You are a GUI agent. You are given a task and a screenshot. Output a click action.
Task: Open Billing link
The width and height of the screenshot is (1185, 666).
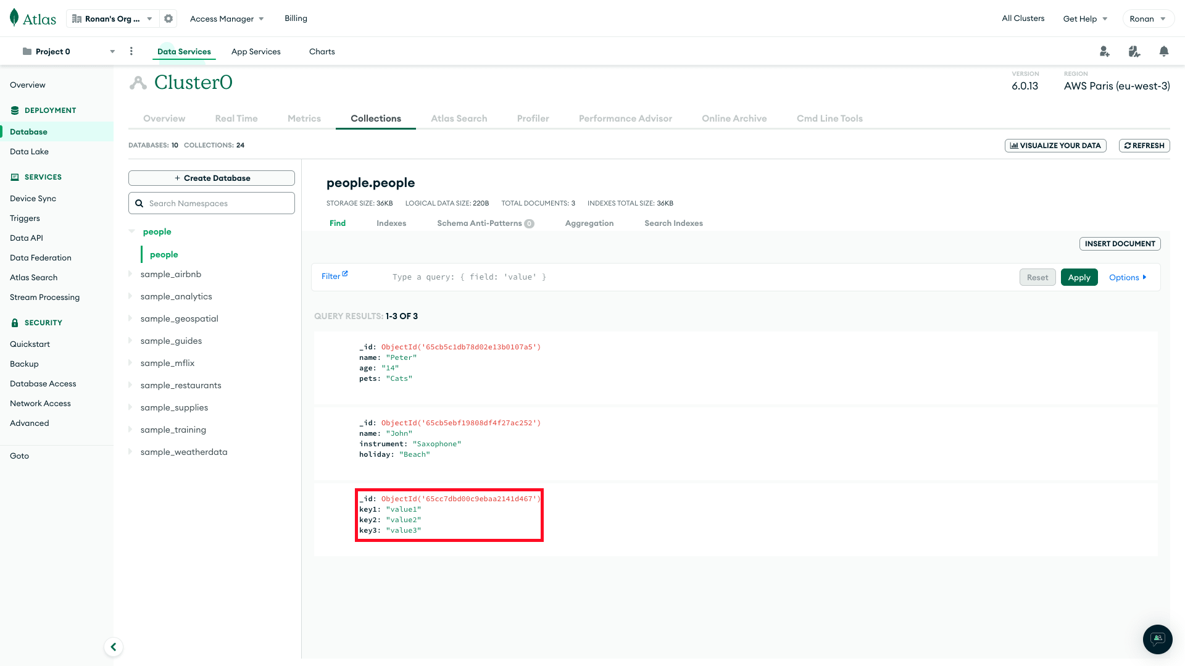coord(296,19)
